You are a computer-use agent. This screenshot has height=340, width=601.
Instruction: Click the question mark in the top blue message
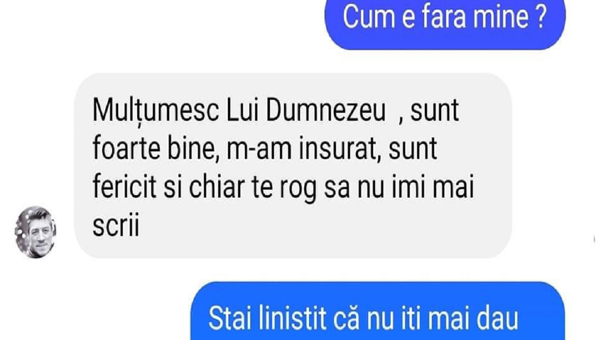tap(540, 18)
